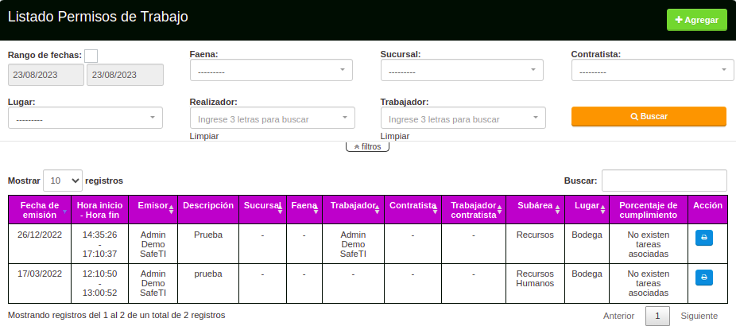This screenshot has width=736, height=334.
Task: Click the Porcentaje de cumplimiento header
Action: [x=649, y=210]
